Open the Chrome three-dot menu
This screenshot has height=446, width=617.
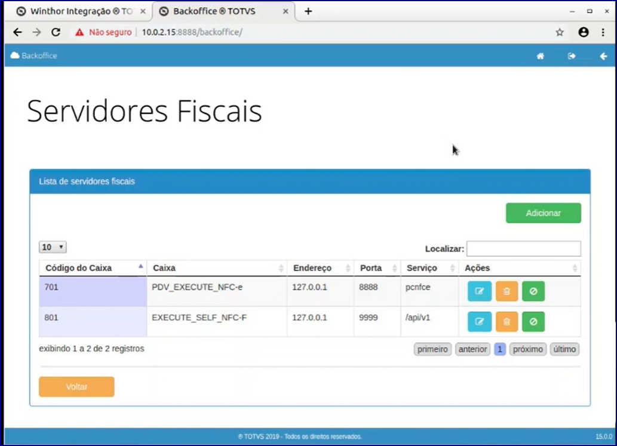pyautogui.click(x=603, y=32)
